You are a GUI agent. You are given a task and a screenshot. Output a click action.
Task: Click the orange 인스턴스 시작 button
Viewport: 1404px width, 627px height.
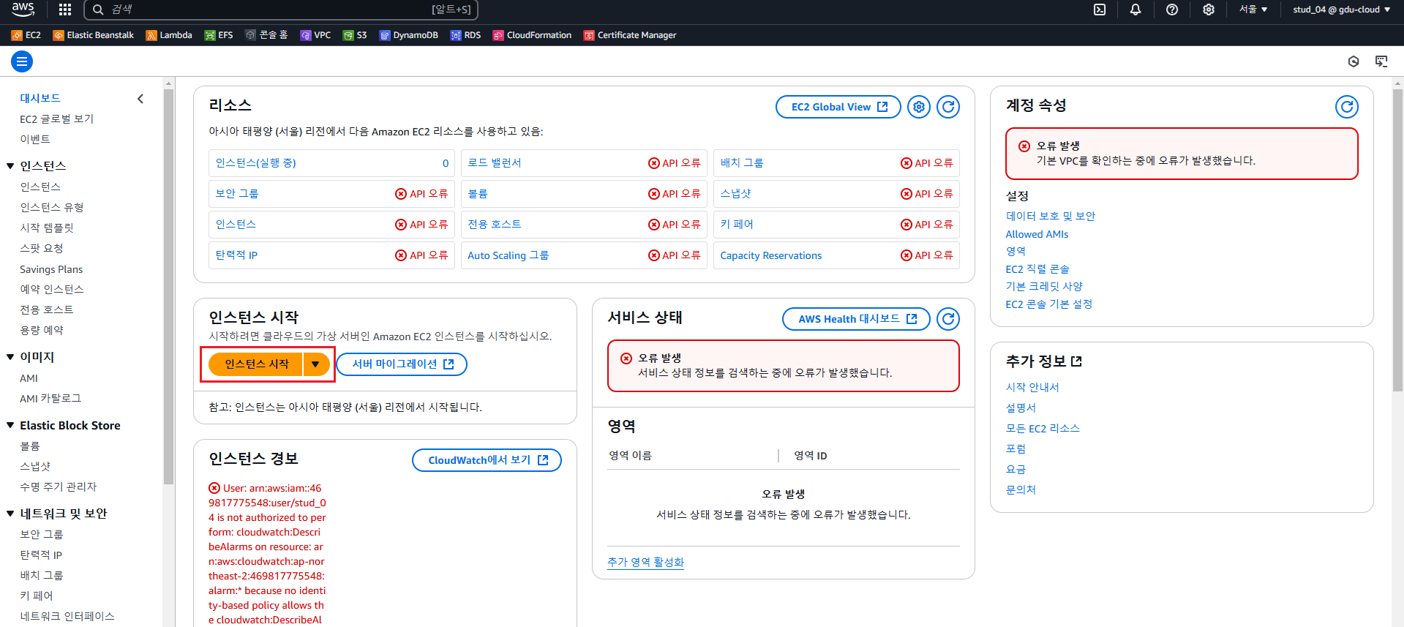coord(256,364)
